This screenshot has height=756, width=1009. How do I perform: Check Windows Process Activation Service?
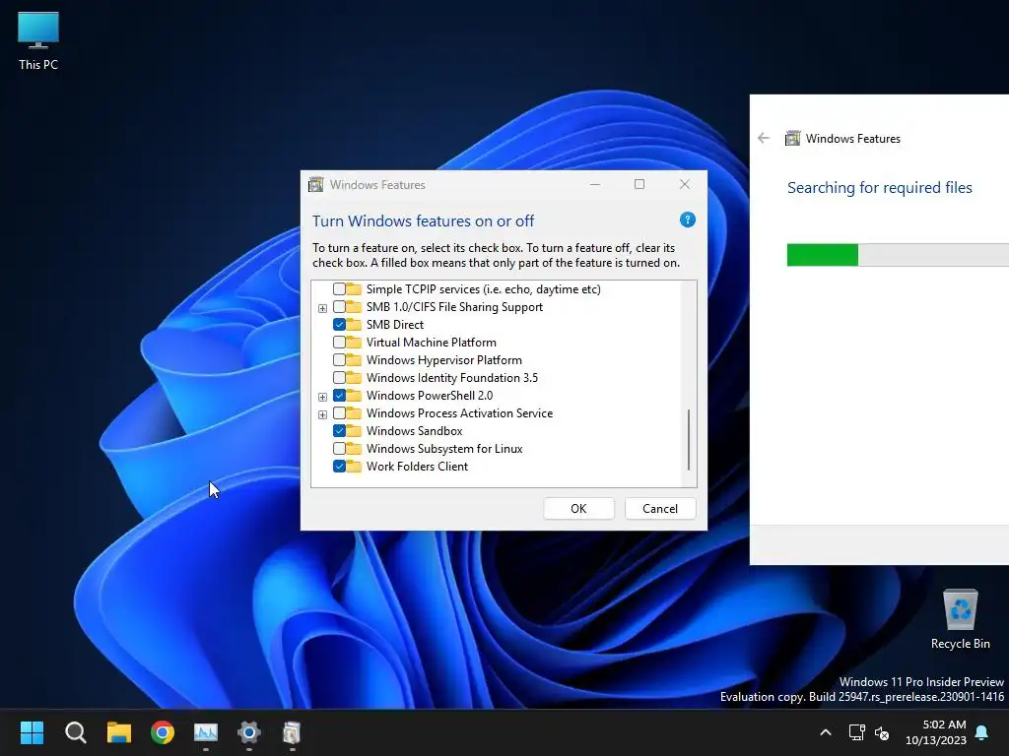[339, 412]
